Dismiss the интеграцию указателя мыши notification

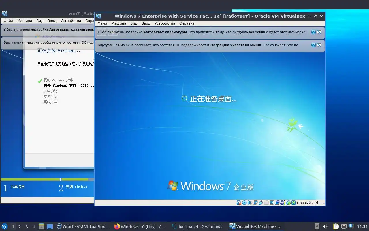(x=313, y=45)
